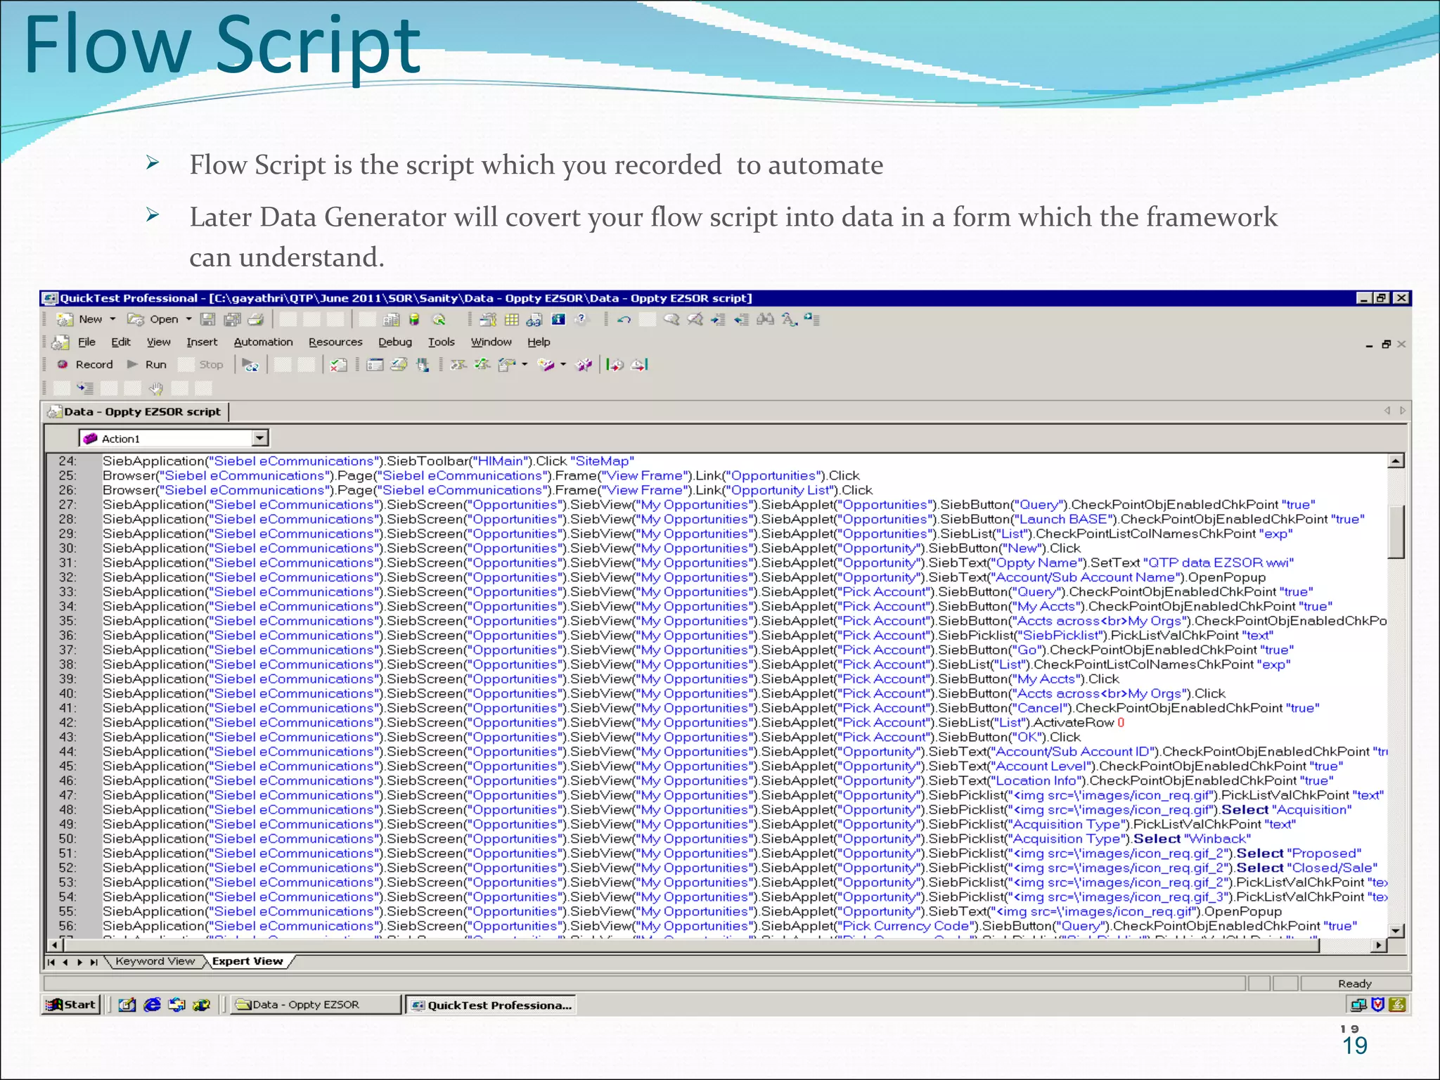Click line 50 Select "Winback" text
Viewport: 1440px width, 1080px height.
[x=1192, y=839]
